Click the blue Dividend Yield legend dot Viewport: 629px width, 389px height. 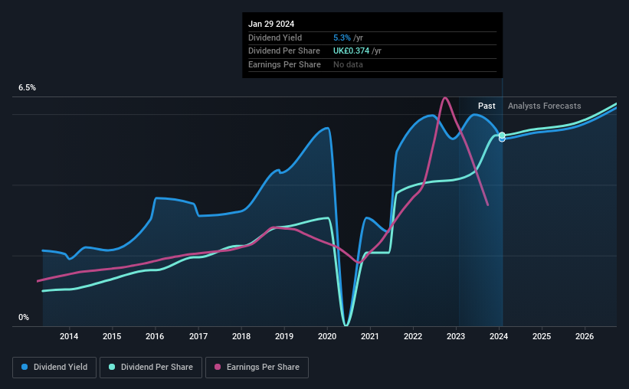click(x=25, y=367)
